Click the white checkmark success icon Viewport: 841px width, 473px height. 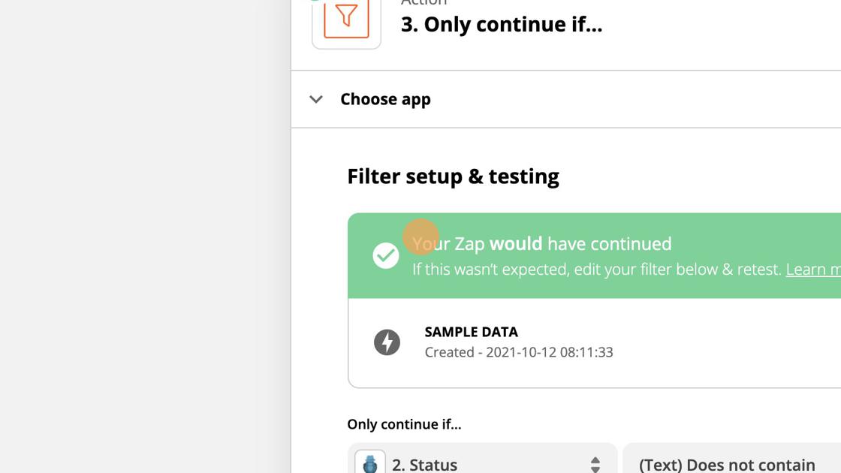[x=386, y=255]
